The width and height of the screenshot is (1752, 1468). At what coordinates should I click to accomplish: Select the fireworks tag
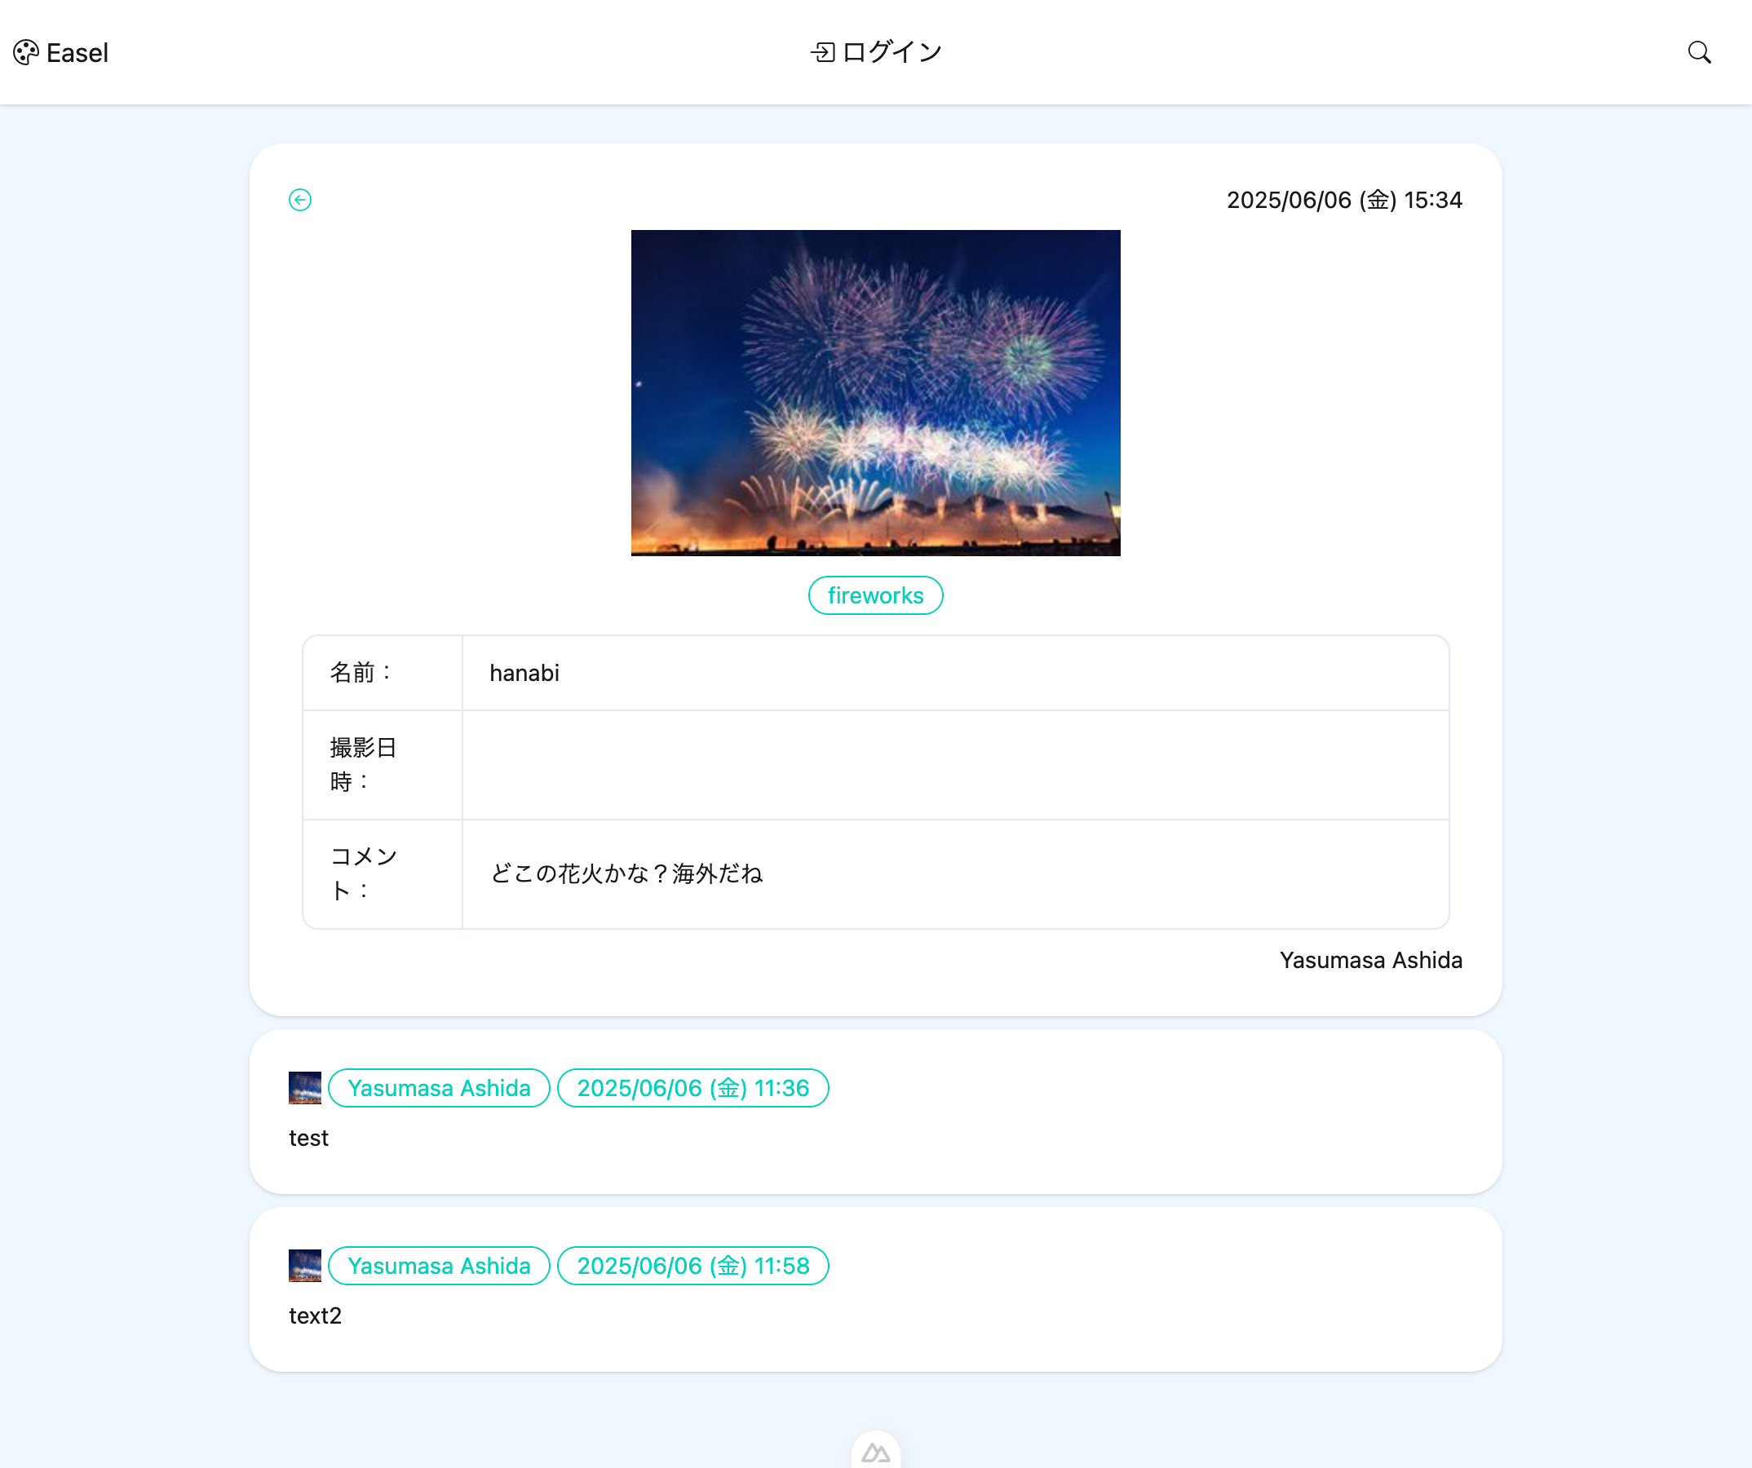coord(875,595)
